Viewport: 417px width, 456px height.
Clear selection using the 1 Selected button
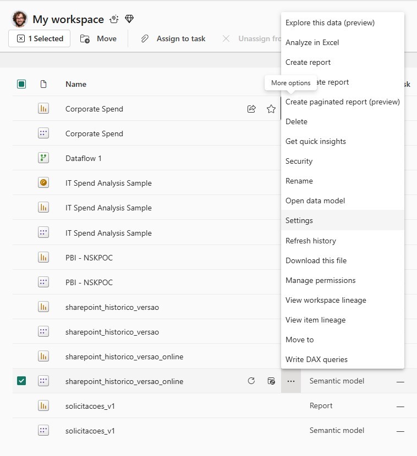(39, 38)
